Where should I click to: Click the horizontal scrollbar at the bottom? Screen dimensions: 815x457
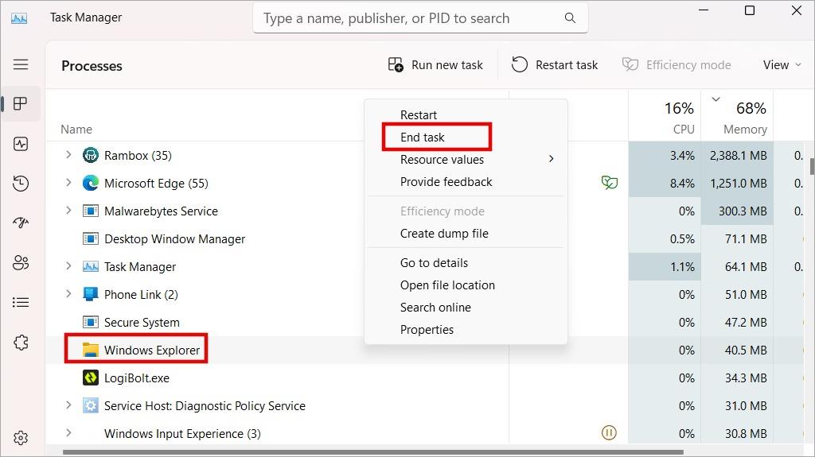[372, 452]
